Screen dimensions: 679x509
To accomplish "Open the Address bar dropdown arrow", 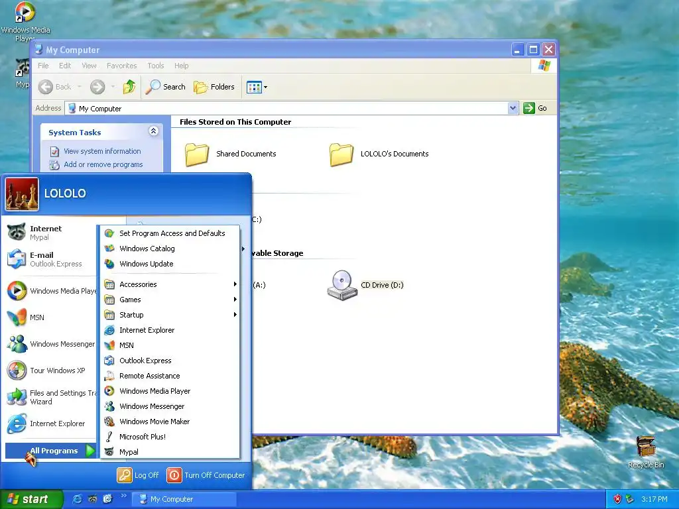I will pos(513,108).
